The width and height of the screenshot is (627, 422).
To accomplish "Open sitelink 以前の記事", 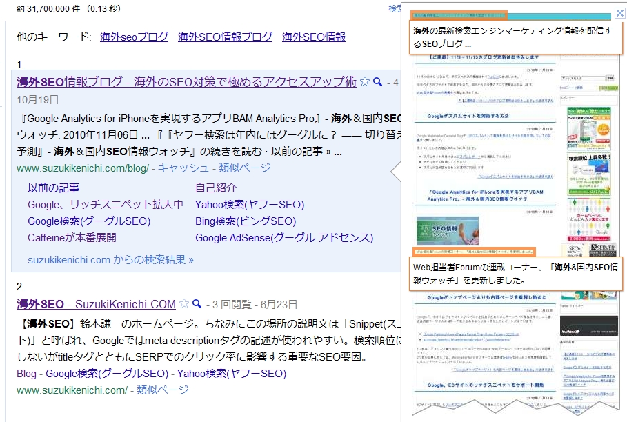I will point(54,188).
